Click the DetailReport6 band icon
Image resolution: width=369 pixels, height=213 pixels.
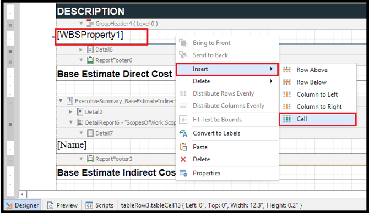click(x=80, y=122)
